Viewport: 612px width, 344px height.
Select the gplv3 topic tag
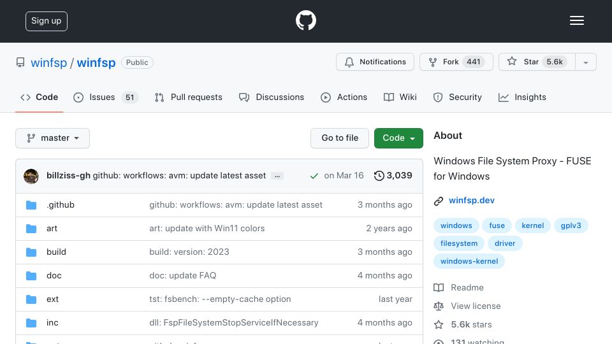coord(571,226)
